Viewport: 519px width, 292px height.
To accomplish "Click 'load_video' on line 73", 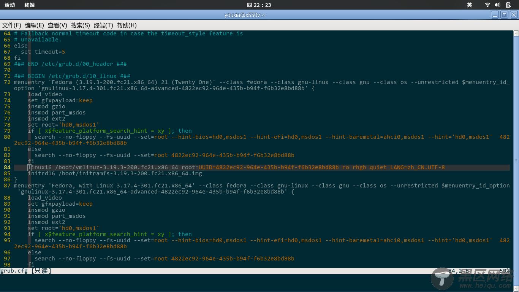I will point(45,94).
